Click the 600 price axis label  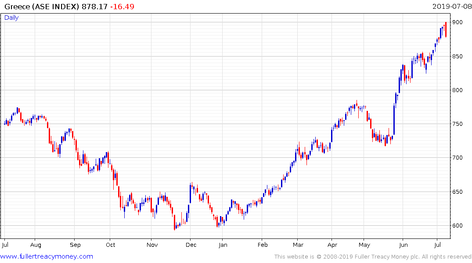click(x=457, y=226)
